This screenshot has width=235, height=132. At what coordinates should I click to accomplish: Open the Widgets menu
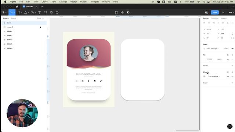95,1
